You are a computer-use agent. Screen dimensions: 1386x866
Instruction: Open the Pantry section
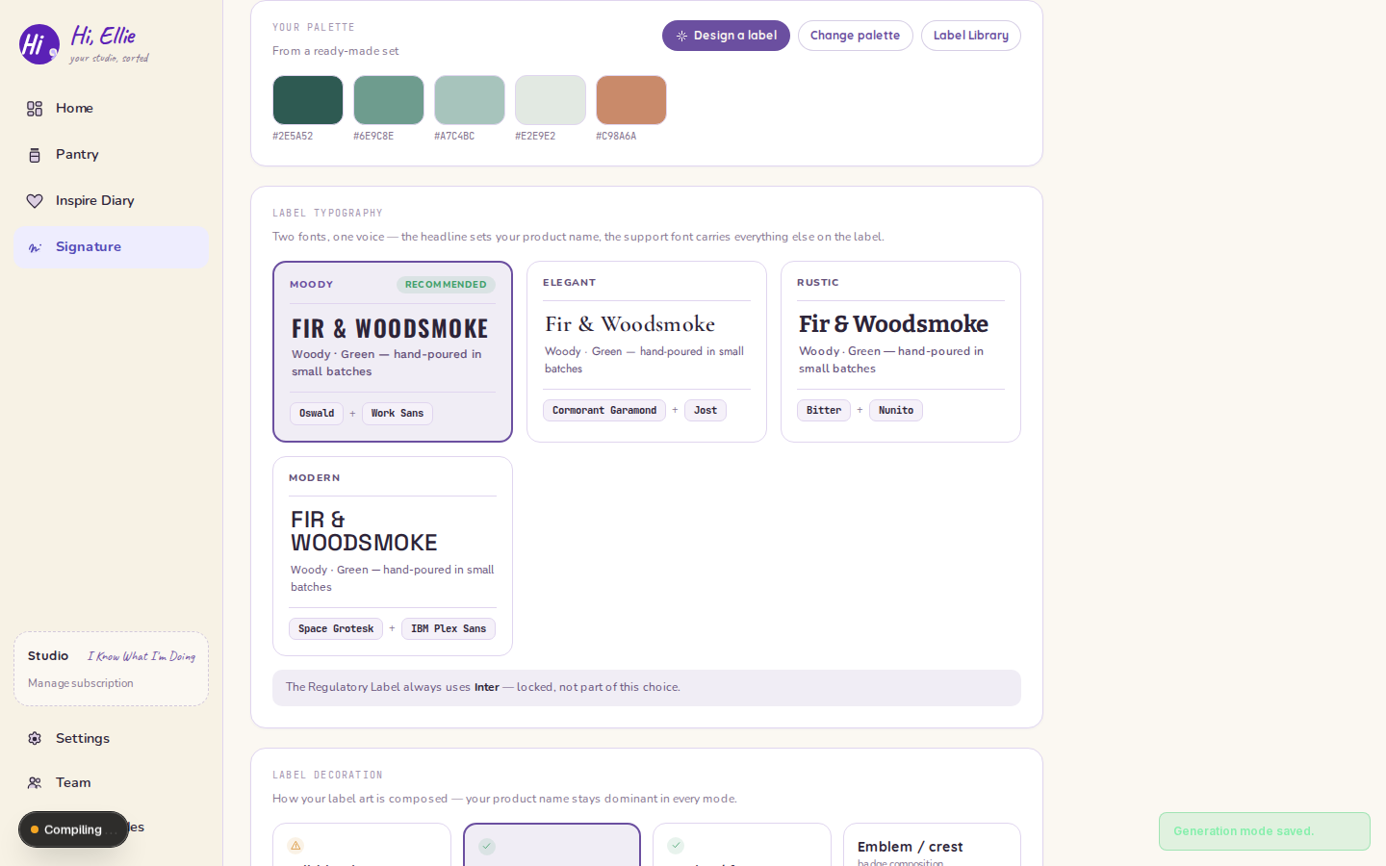coord(111,155)
